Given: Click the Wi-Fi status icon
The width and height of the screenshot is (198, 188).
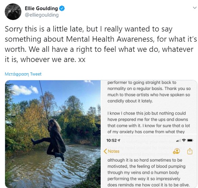Looking at the screenshot, I should [184, 140].
